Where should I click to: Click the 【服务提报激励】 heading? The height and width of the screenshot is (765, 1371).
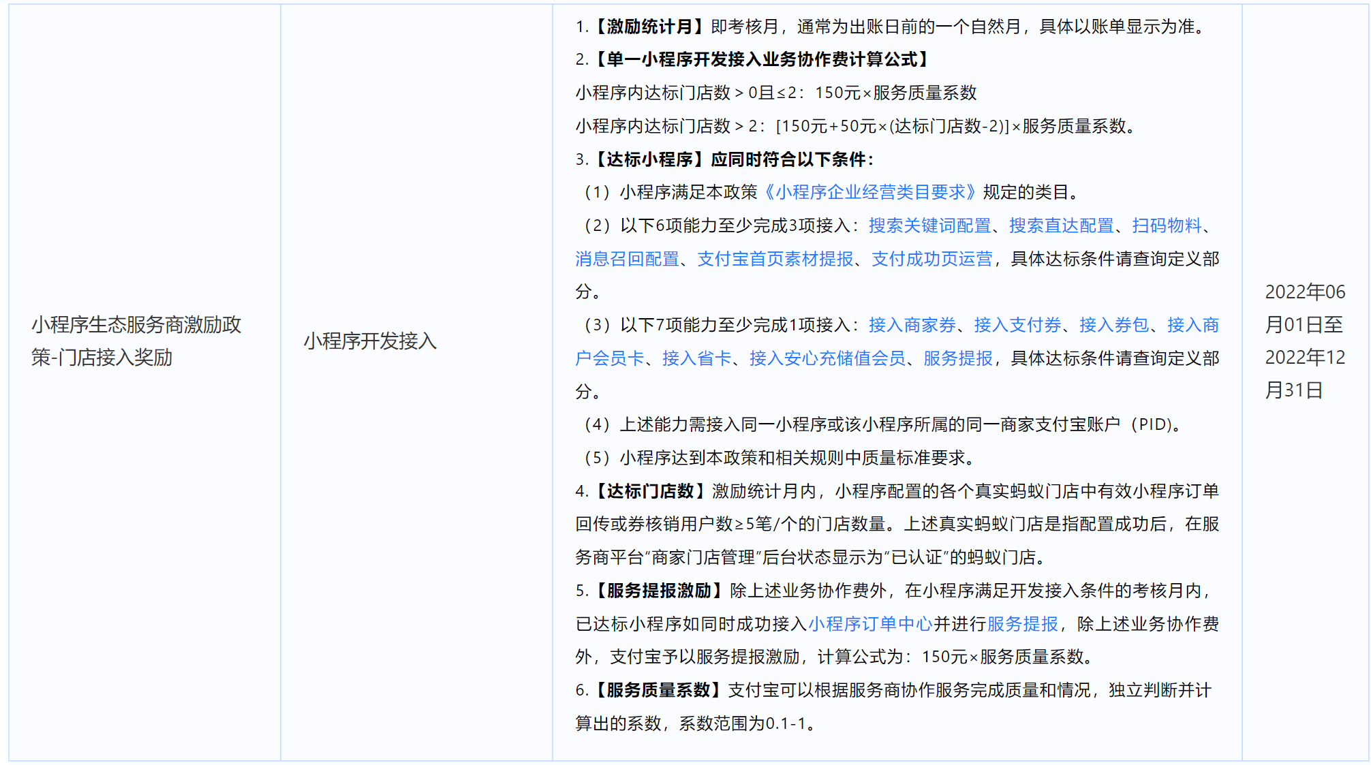659,591
